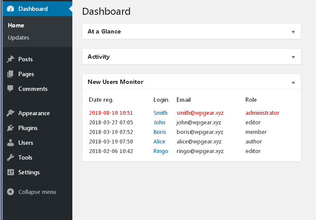The height and width of the screenshot is (220, 316).
Task: Select the email alice@wpgear.xyz
Action: (x=199, y=142)
